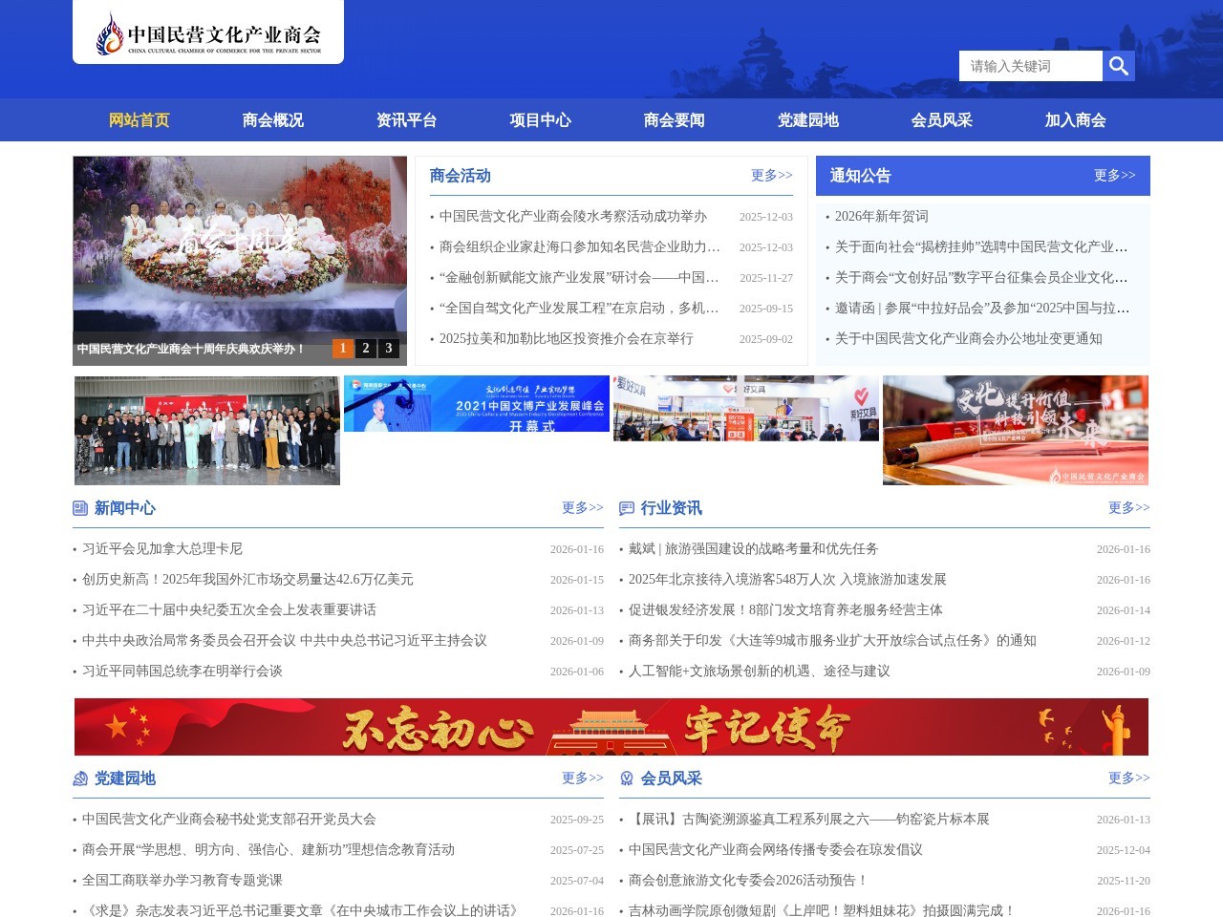Click the 会员风采 section icon
The width and height of the screenshot is (1223, 917).
click(627, 778)
